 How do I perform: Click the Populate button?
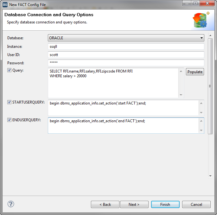195,72
